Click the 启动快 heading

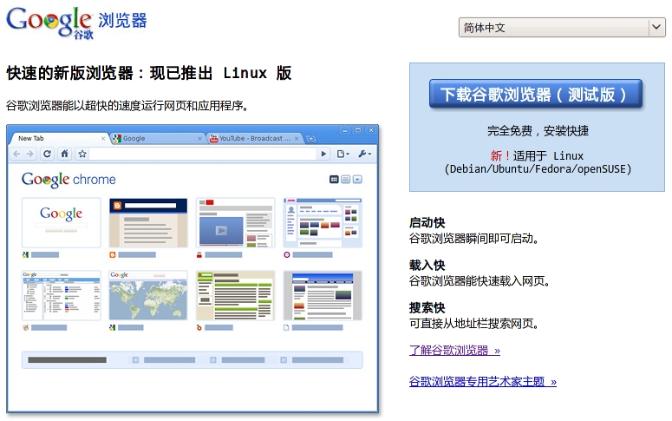pos(427,223)
